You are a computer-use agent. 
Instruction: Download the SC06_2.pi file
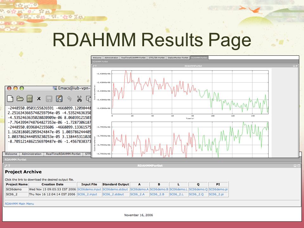point(216,194)
